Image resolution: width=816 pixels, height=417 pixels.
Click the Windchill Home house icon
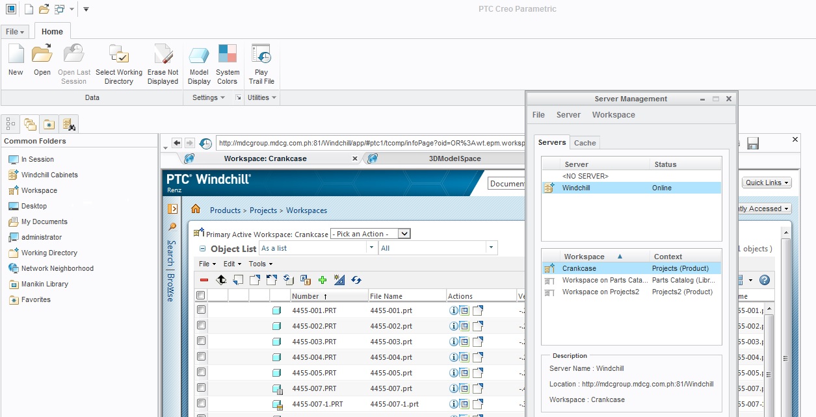[x=195, y=209]
